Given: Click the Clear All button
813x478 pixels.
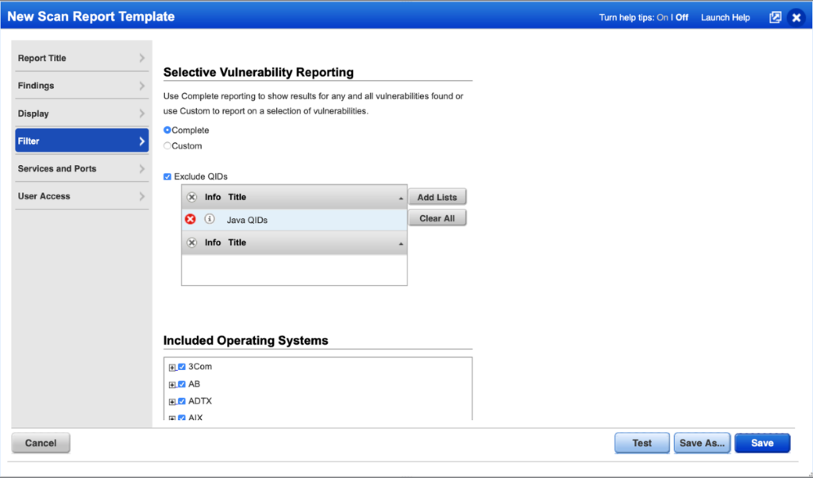Looking at the screenshot, I should pos(437,218).
